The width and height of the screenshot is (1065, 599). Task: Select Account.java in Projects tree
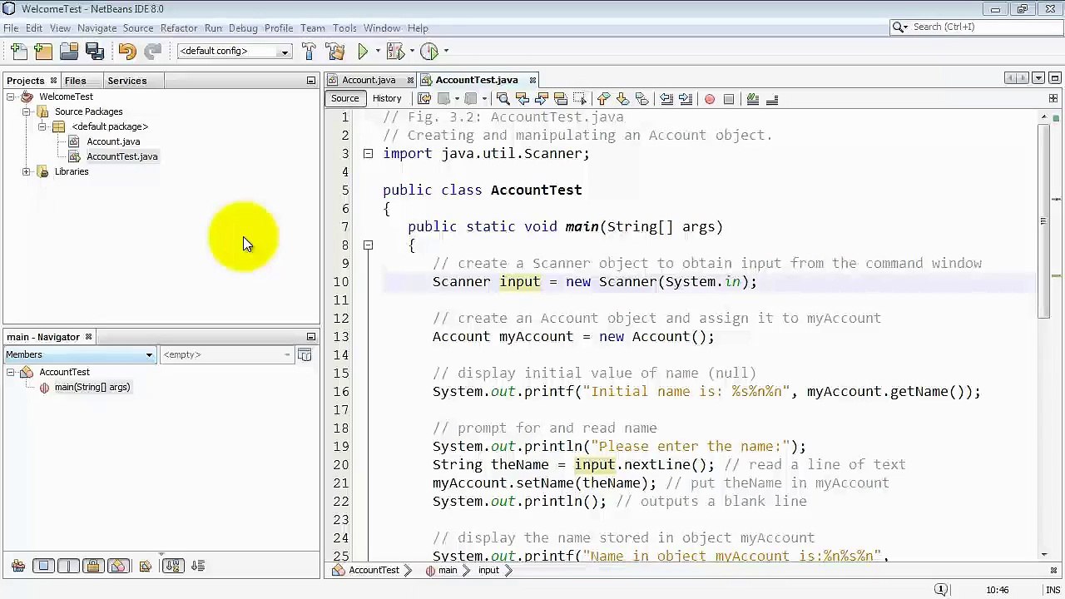pyautogui.click(x=113, y=141)
